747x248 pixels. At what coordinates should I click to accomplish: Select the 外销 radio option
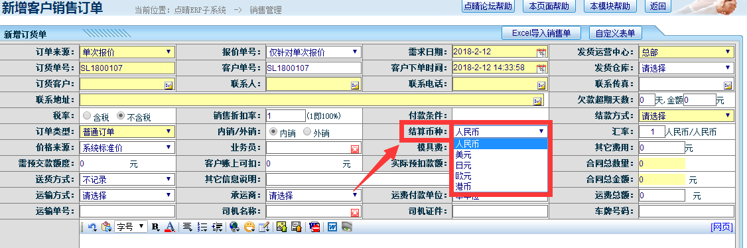pos(307,131)
